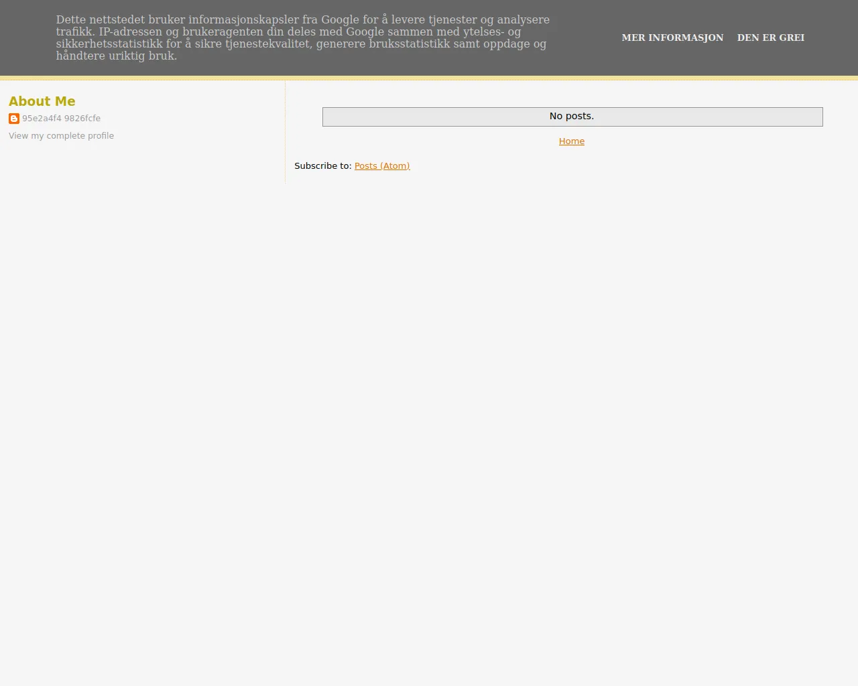Click the Google cookie notice paragraph
This screenshot has height=686, width=858.
pyautogui.click(x=303, y=38)
